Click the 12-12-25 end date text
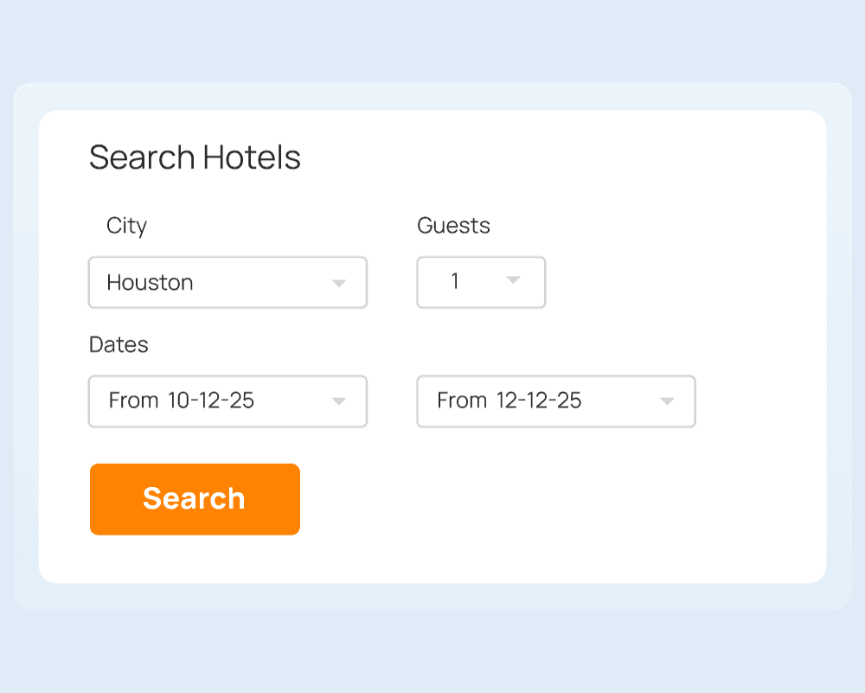The image size is (865, 693). [x=538, y=401]
